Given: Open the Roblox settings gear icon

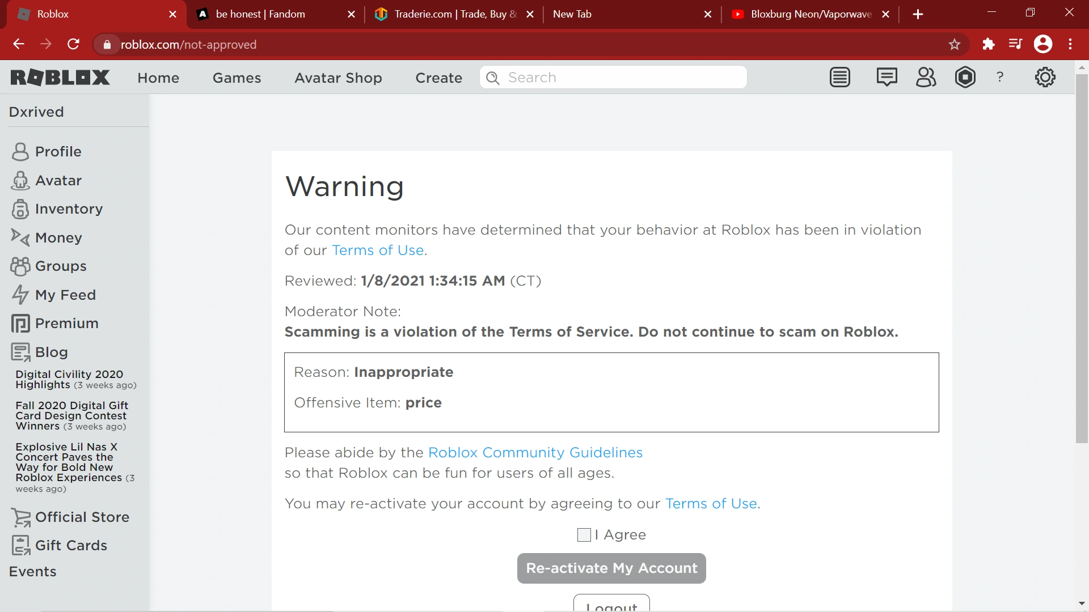Looking at the screenshot, I should 1045,78.
